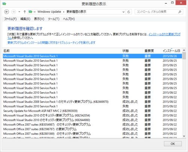Select Security Update for ASP.NET MVC 2 row
The height and width of the screenshot is (152, 188).
coord(92,111)
